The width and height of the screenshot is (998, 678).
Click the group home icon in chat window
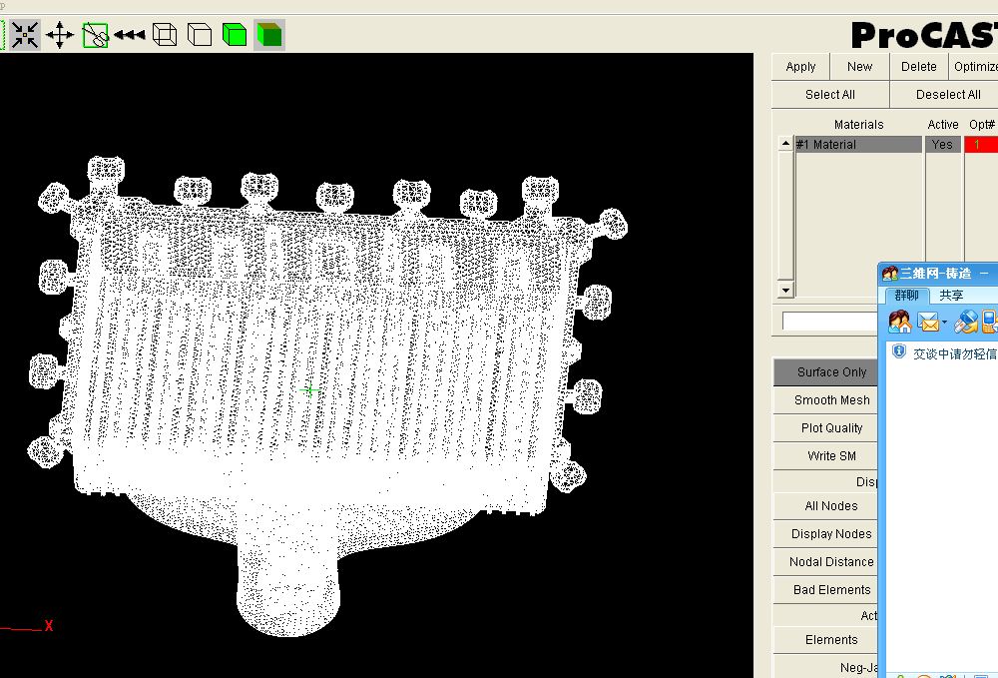click(900, 323)
